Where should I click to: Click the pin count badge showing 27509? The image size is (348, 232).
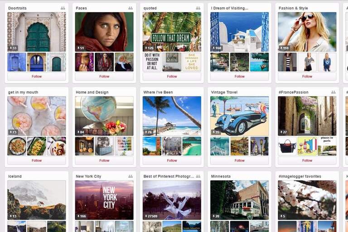click(151, 216)
